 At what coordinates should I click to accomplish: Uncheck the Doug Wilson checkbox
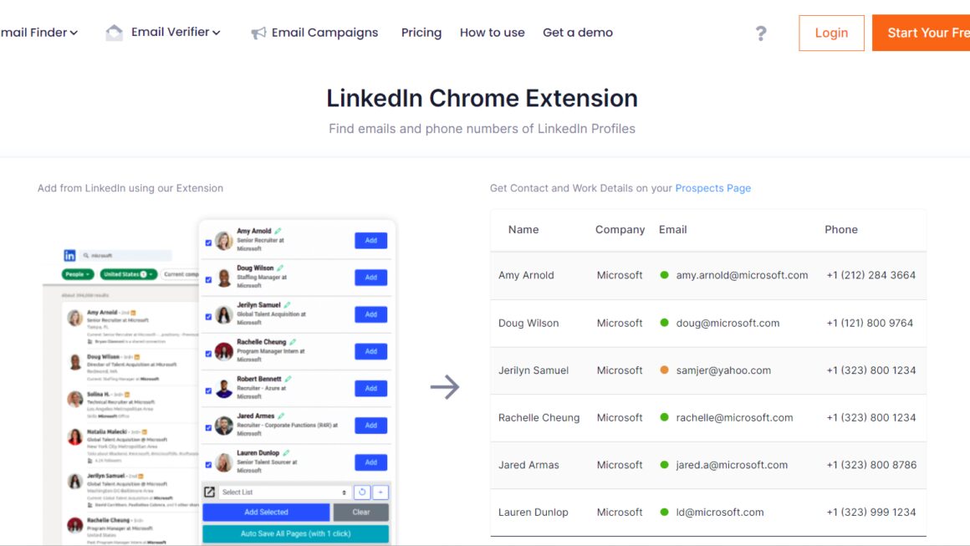point(208,280)
